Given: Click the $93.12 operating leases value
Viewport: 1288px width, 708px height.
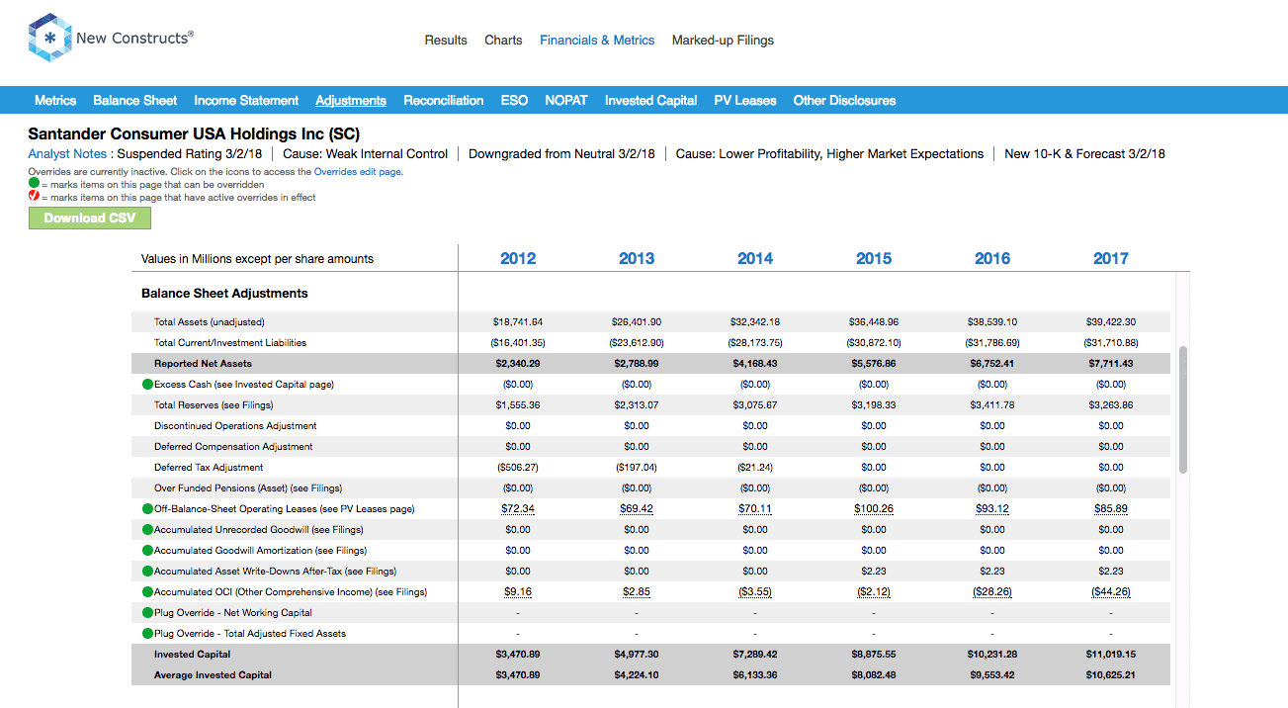Looking at the screenshot, I should click(x=992, y=508).
